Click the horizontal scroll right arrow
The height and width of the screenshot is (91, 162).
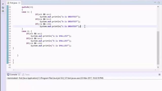pyautogui.click(x=155, y=70)
